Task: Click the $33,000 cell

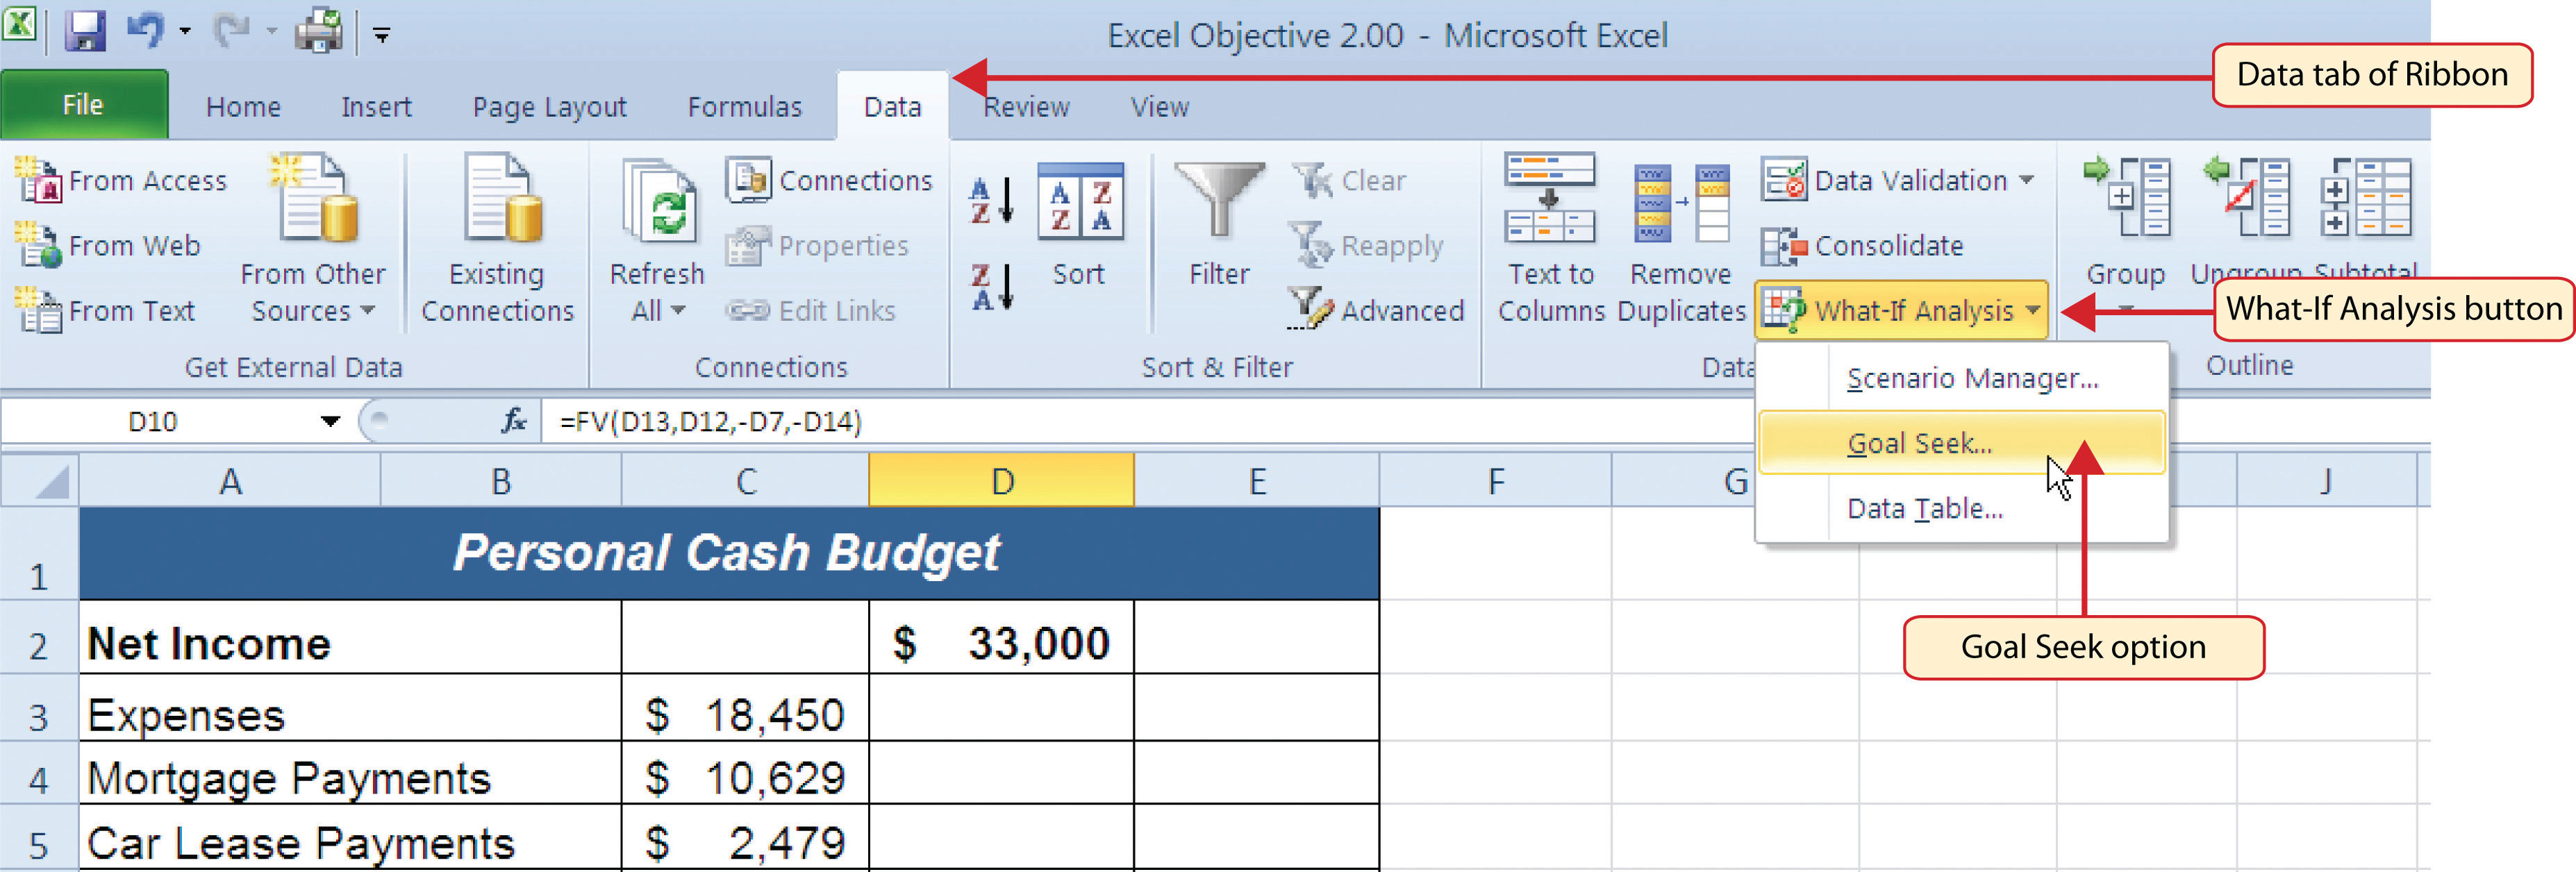Action: [1002, 638]
